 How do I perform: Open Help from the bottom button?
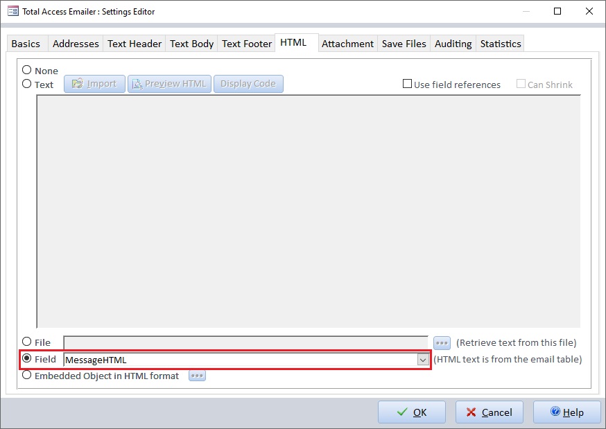point(567,412)
